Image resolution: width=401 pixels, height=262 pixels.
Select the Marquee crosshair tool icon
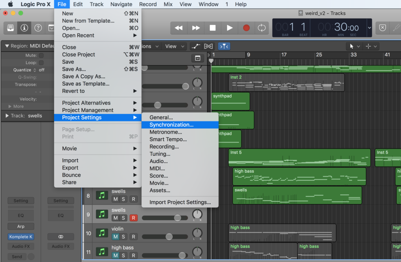368,46
